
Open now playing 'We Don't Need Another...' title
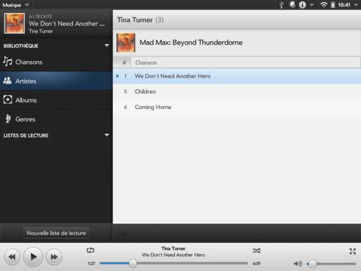tap(66, 24)
